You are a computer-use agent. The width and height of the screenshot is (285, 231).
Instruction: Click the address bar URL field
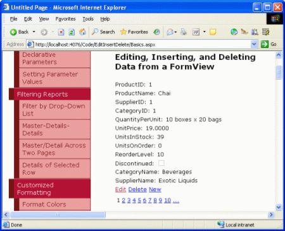(142, 44)
